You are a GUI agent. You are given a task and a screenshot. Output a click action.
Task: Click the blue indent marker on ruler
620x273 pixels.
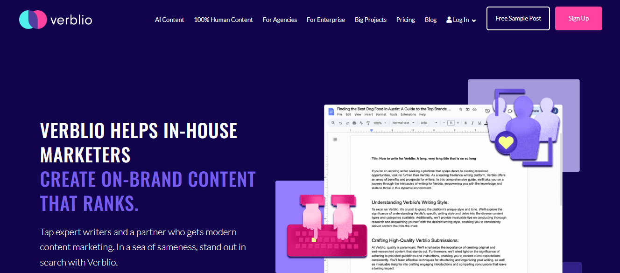(x=371, y=131)
